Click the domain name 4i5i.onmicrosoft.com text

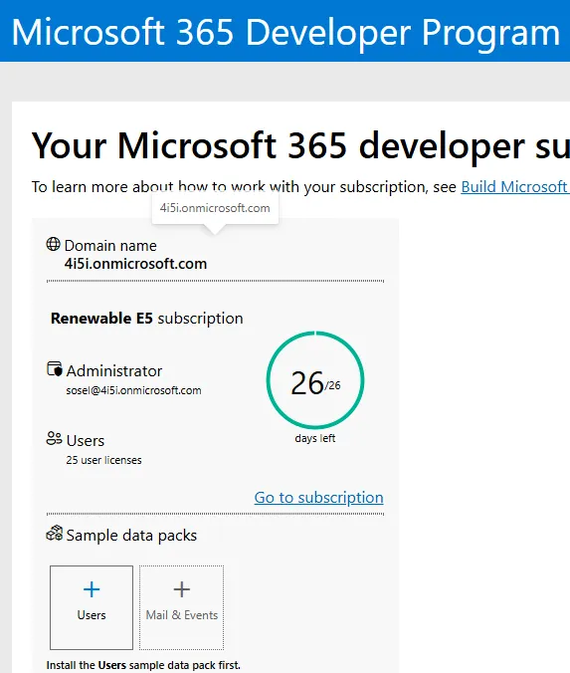(x=135, y=264)
